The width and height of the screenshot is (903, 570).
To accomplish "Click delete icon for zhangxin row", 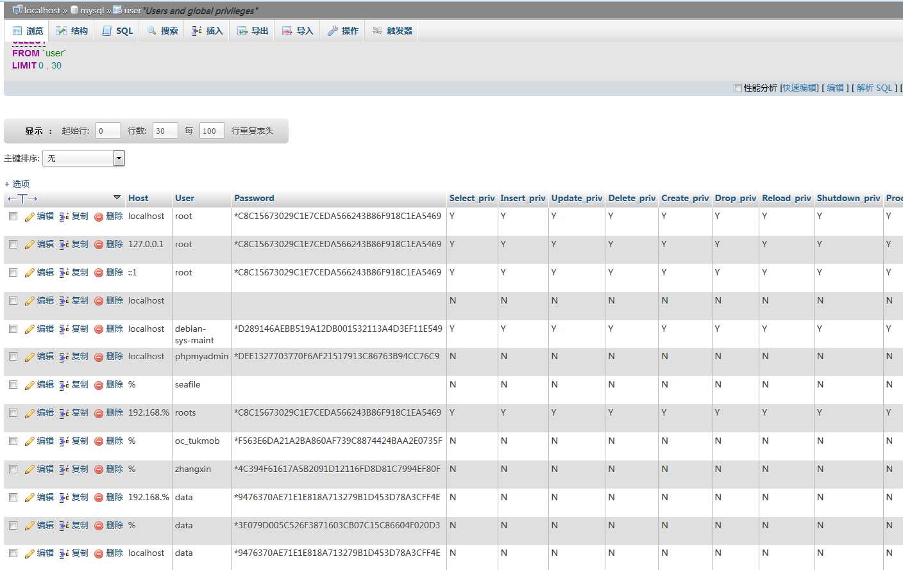I will click(x=99, y=470).
